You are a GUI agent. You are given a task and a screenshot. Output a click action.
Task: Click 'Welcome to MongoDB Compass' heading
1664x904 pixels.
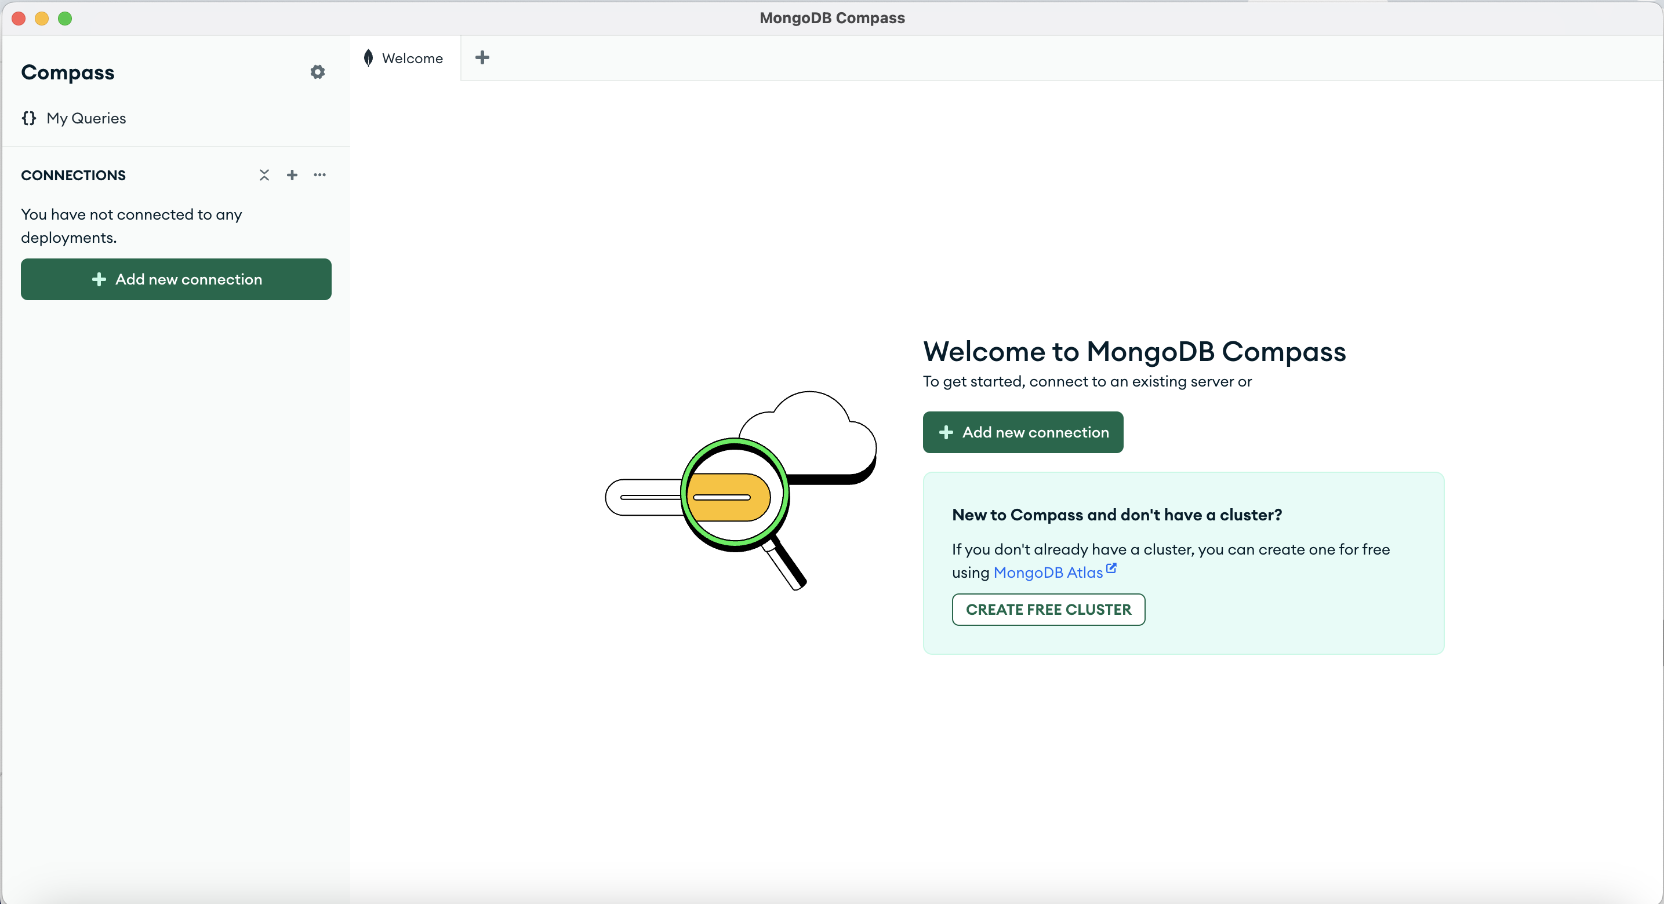[x=1134, y=351]
